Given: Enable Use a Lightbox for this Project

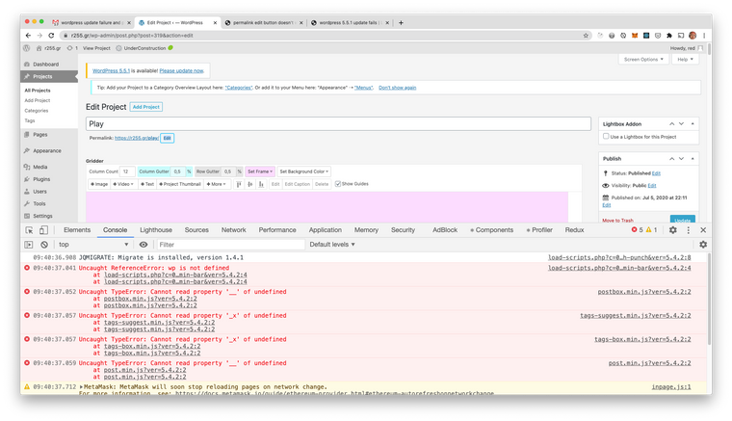Looking at the screenshot, I should tap(606, 137).
